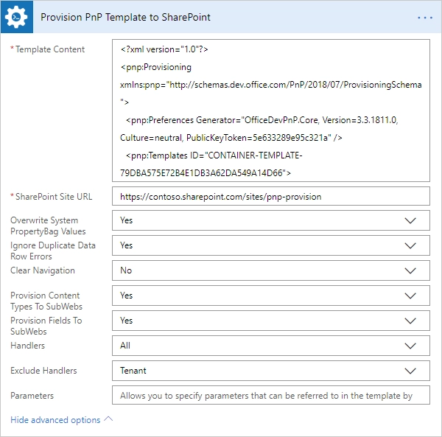Collapse advanced options using the caret icon
The width and height of the screenshot is (442, 437).
(108, 419)
